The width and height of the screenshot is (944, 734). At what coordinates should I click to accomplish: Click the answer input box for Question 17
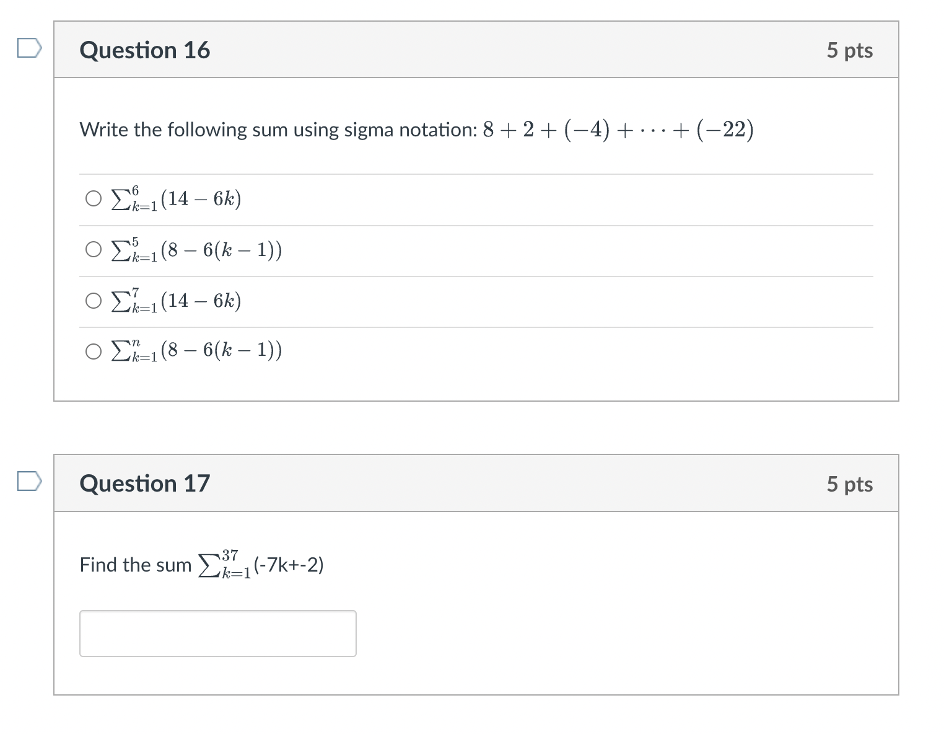pos(217,633)
